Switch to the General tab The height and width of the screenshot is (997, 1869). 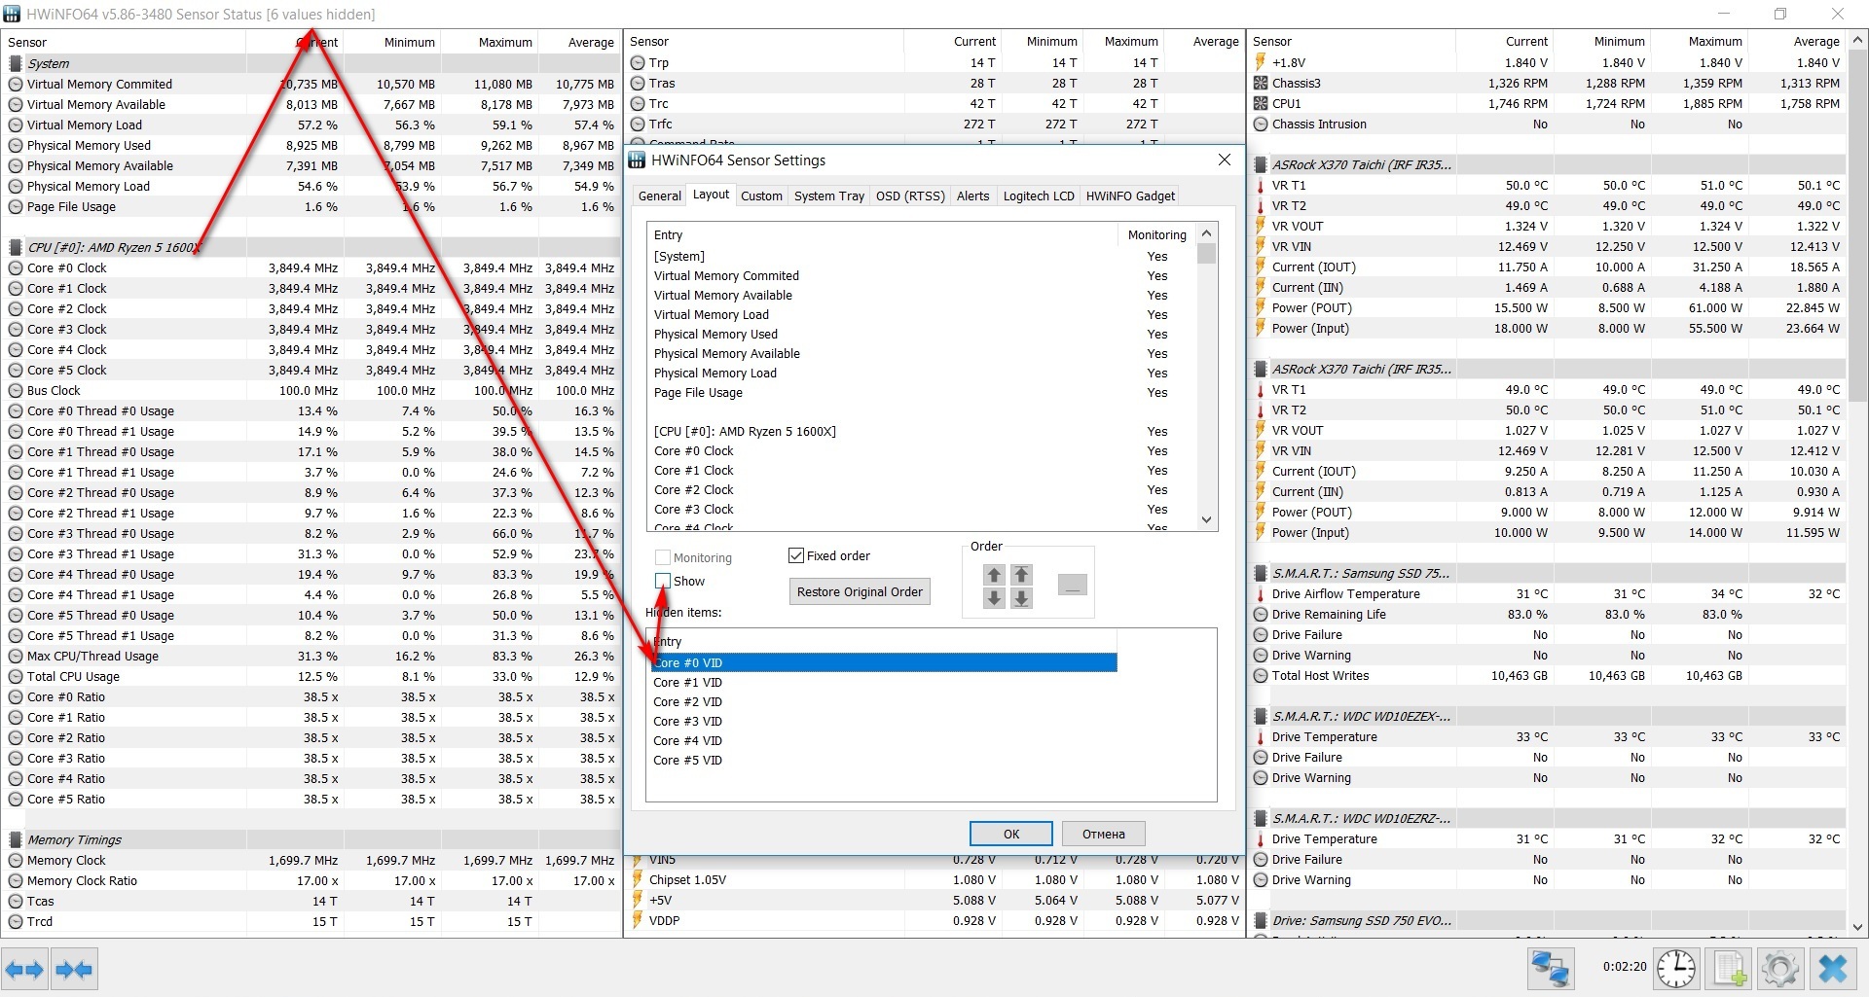[660, 196]
